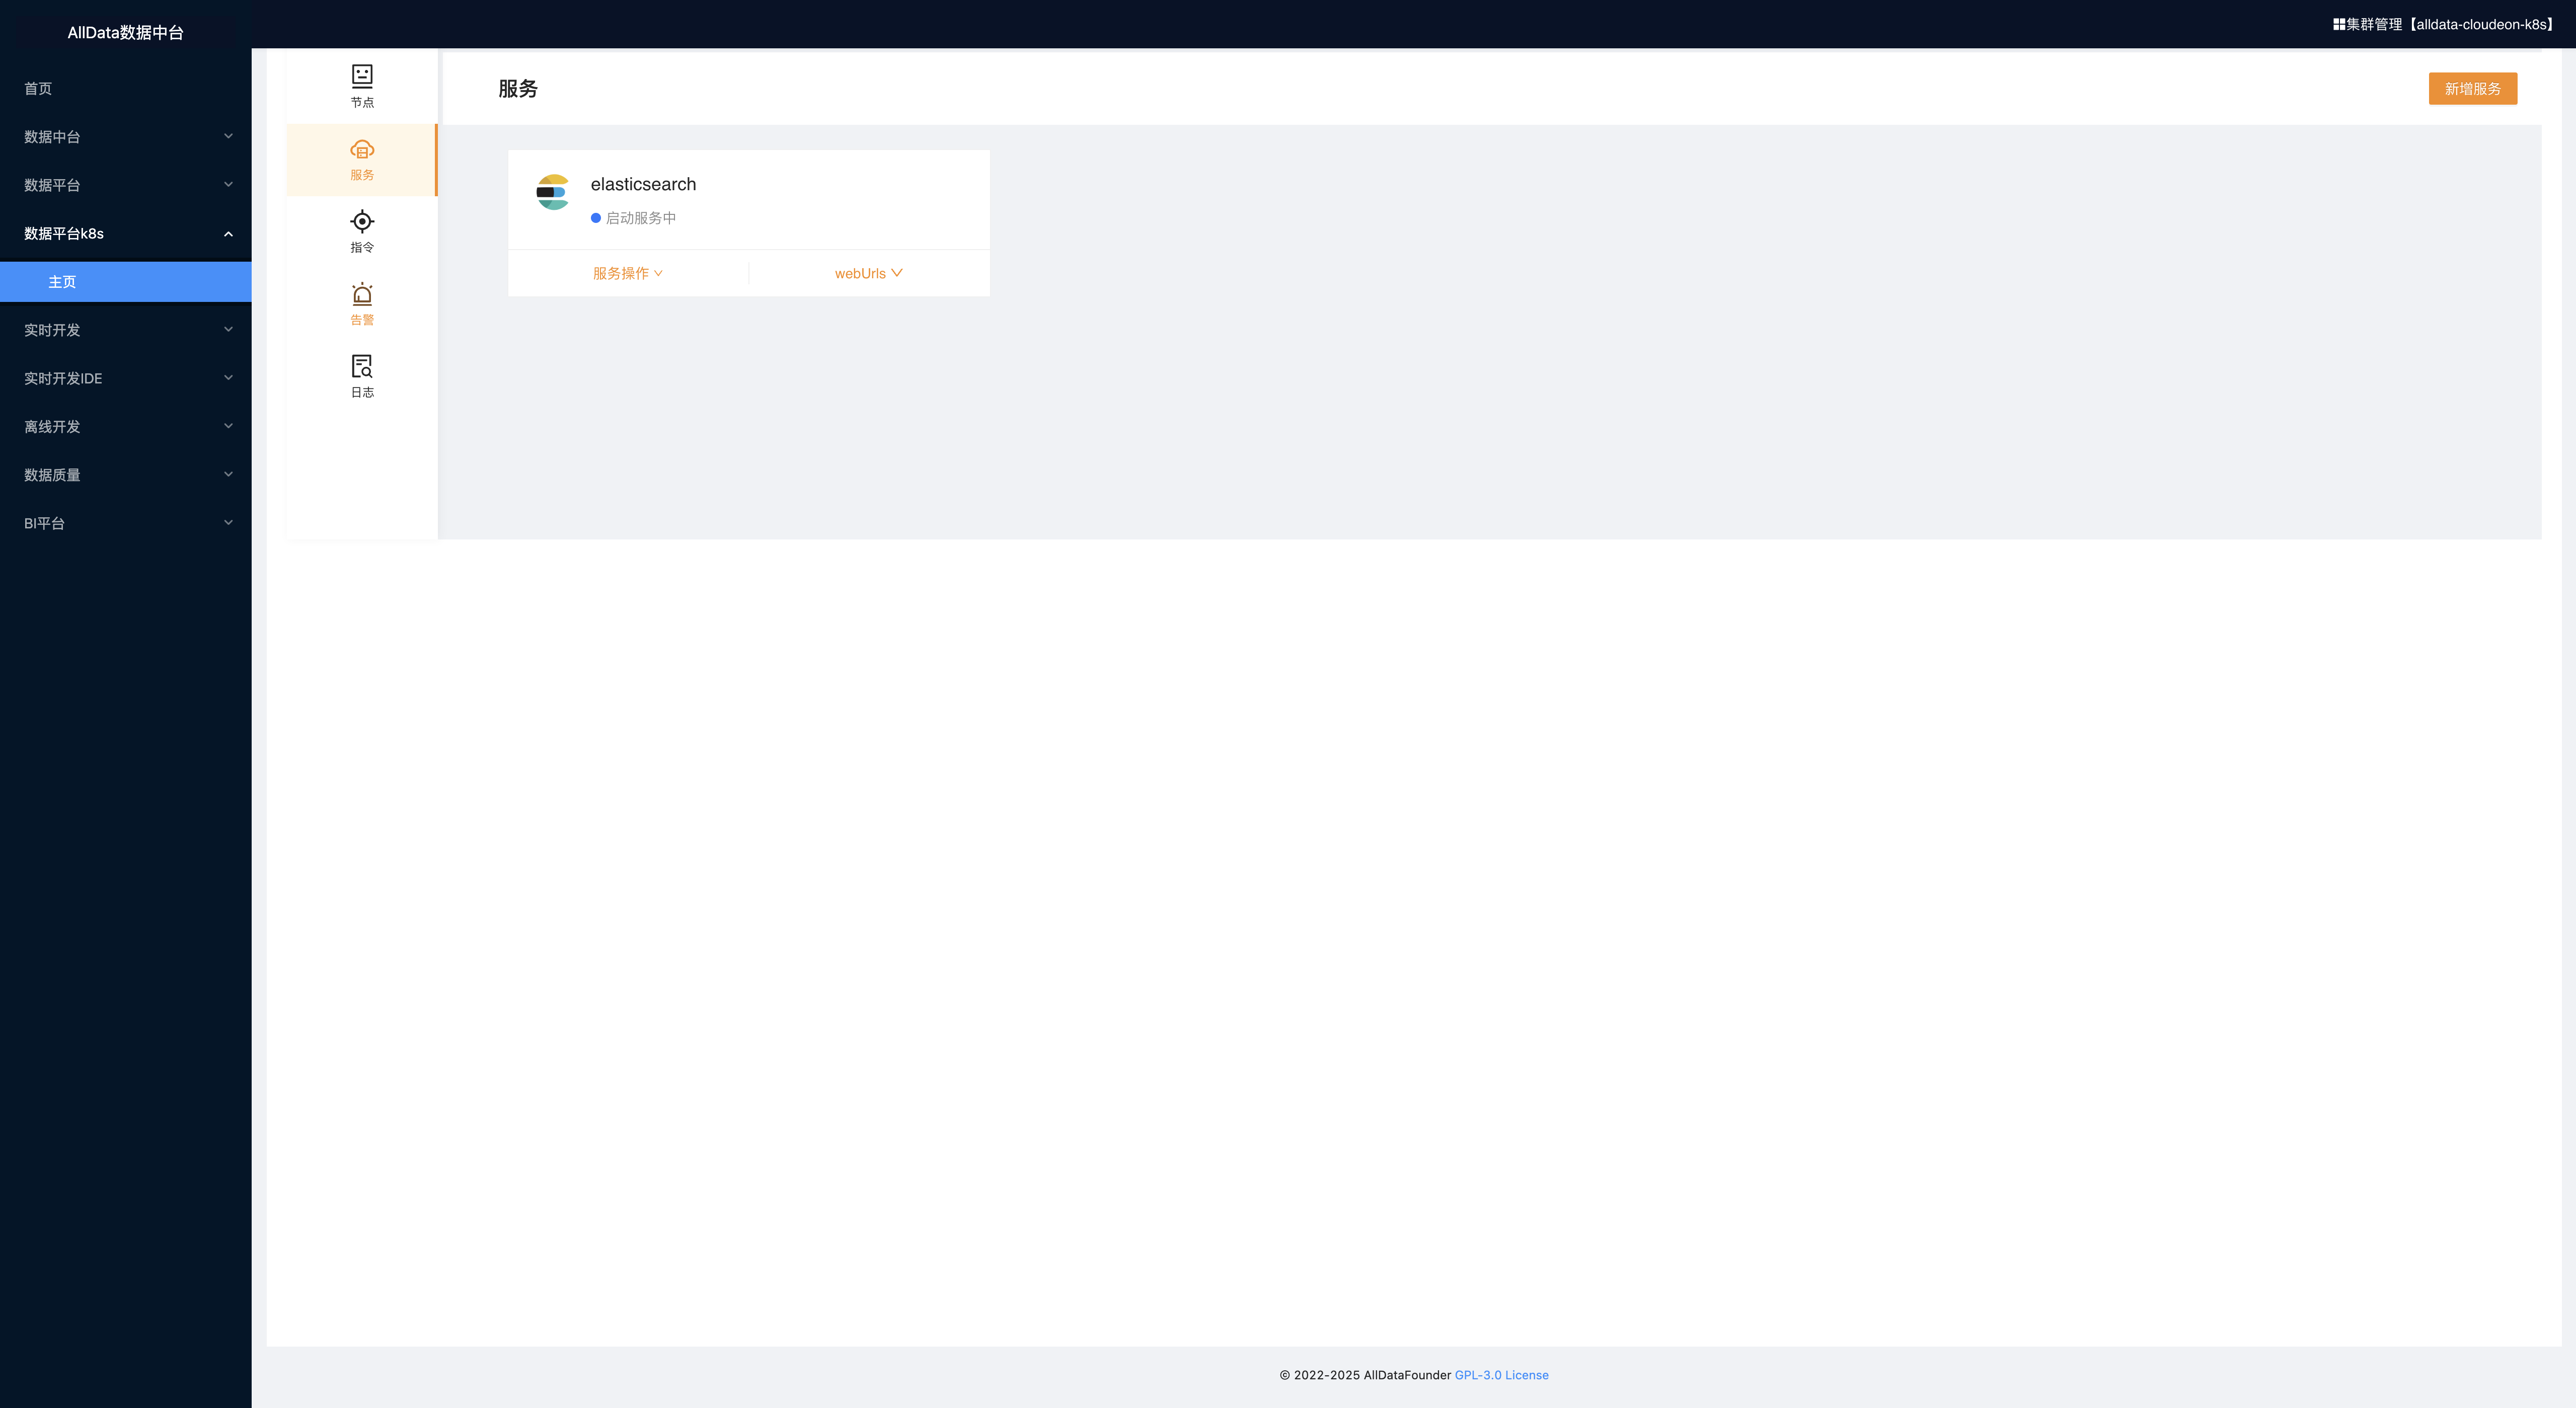The width and height of the screenshot is (2576, 1408).
Task: Click the AllData数据中台 logo title
Action: tap(126, 32)
